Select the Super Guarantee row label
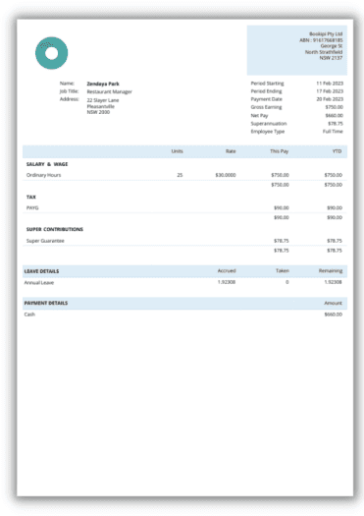The image size is (364, 516). (45, 241)
